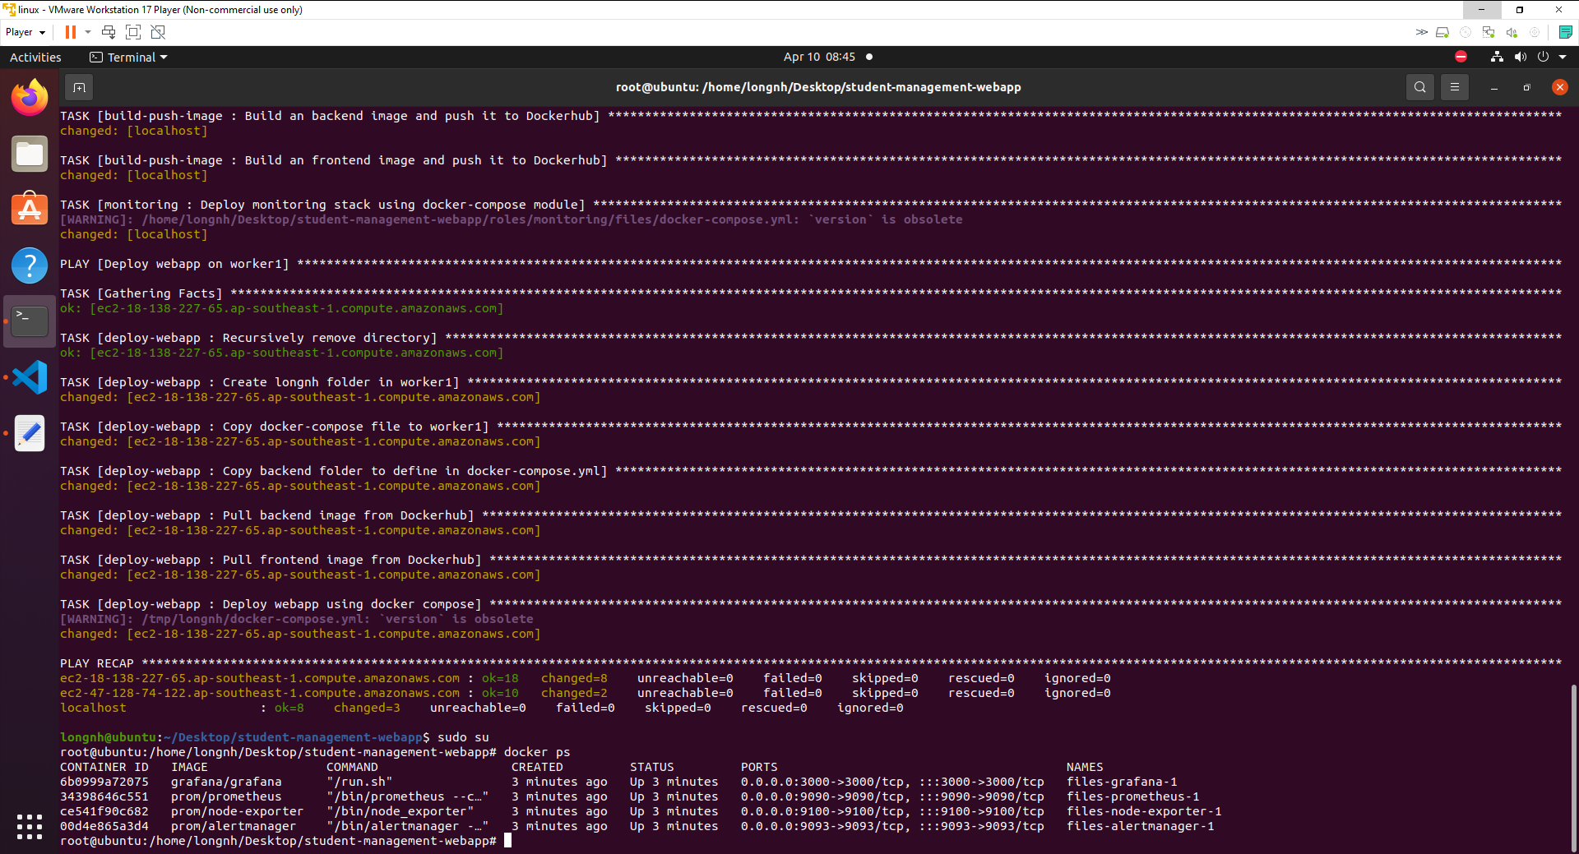
Task: Click the red do-not-disturb indicator icon
Action: click(x=1461, y=57)
